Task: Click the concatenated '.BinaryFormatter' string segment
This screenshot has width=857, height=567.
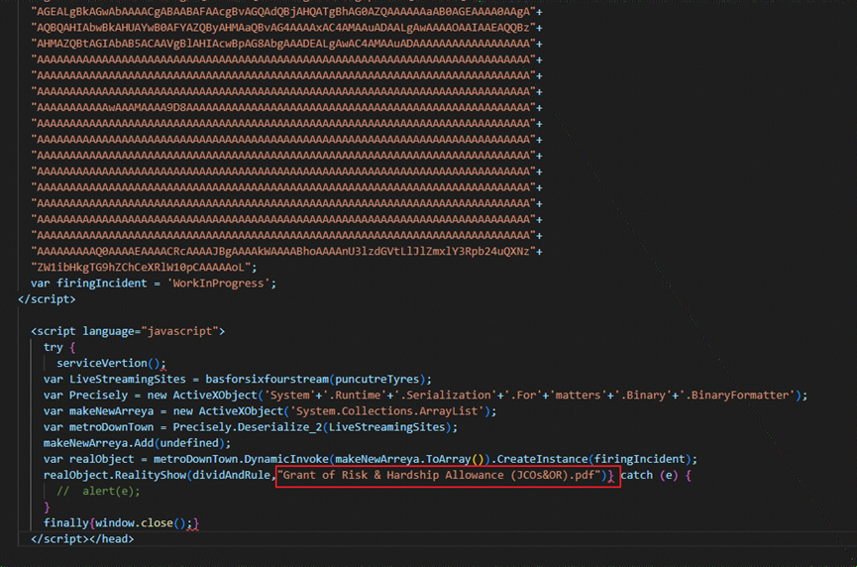Action: click(x=736, y=395)
